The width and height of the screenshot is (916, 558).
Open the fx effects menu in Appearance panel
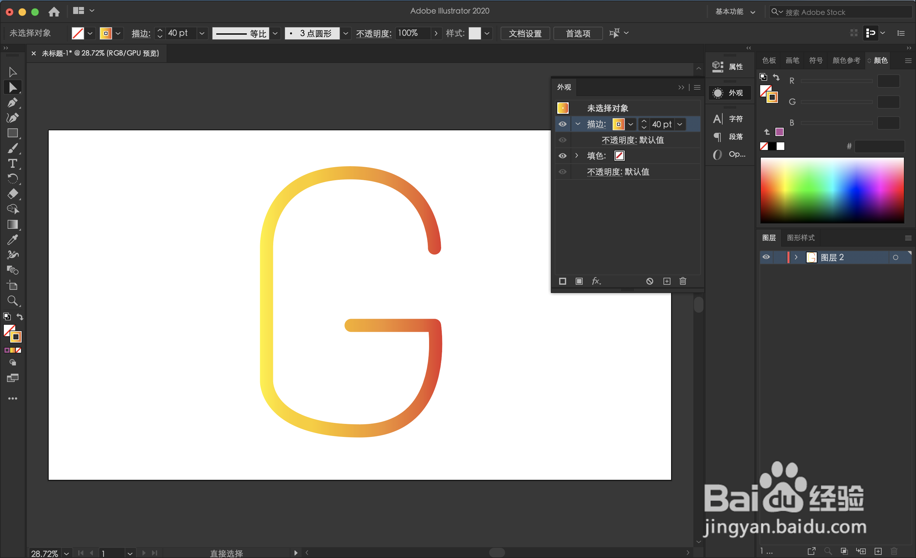pos(596,281)
